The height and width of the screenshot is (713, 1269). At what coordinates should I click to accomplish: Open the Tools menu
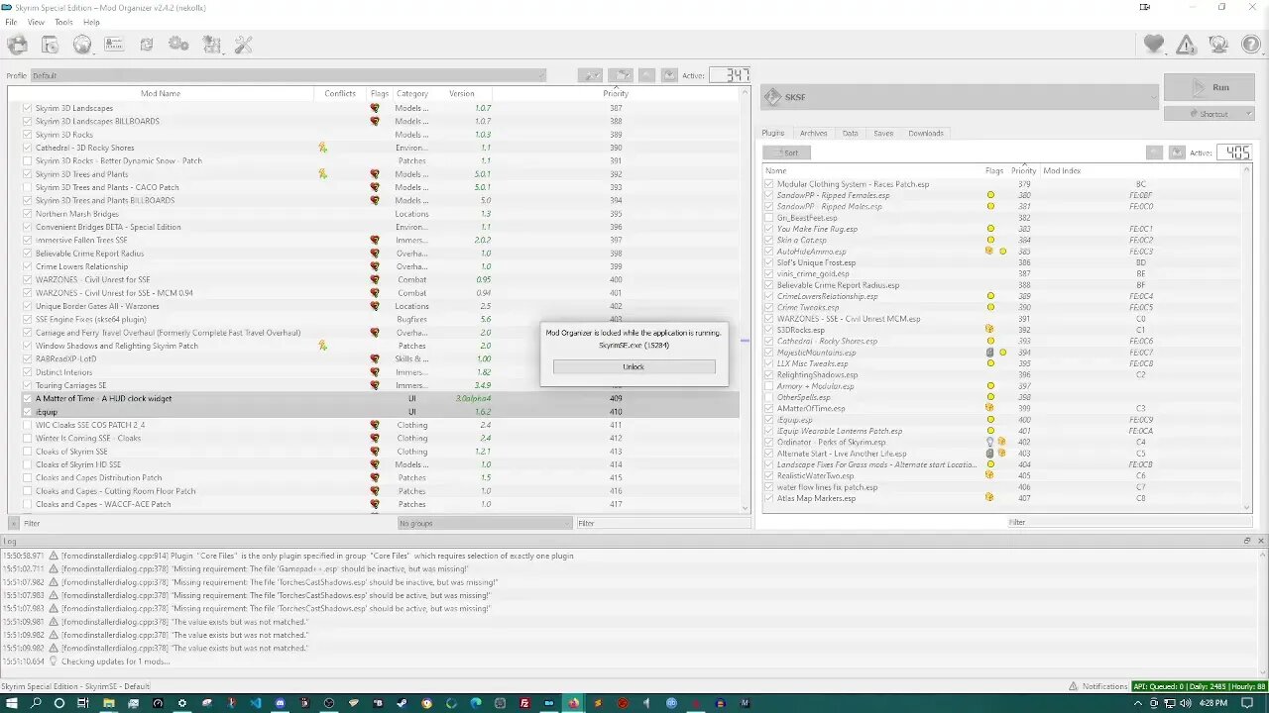point(63,22)
